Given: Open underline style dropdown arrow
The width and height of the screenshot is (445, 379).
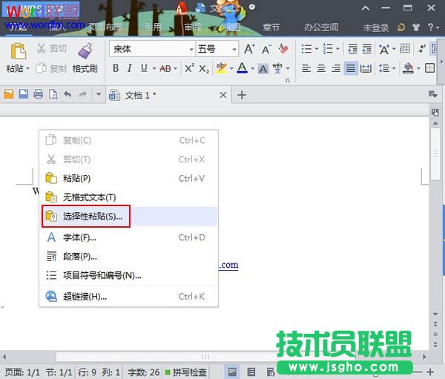Looking at the screenshot, I should click(x=154, y=69).
